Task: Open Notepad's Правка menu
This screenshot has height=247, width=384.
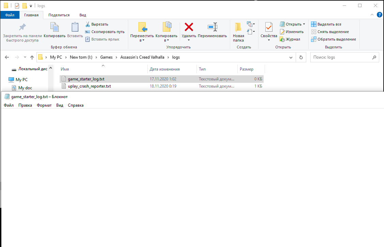Action: coord(25,105)
